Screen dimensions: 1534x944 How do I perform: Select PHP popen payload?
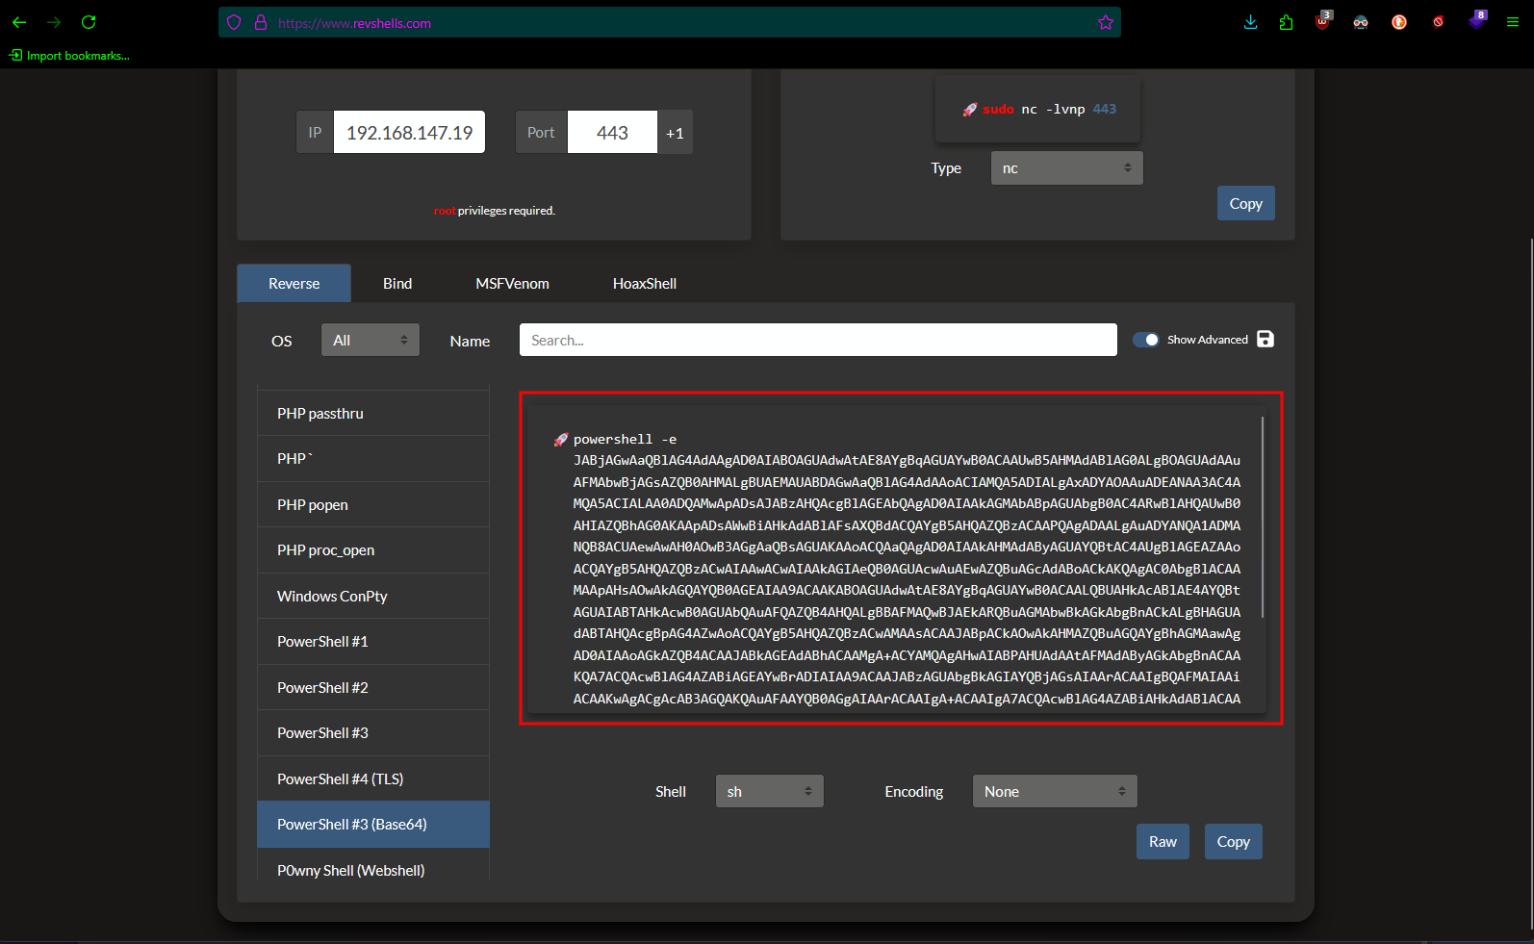[x=373, y=504]
